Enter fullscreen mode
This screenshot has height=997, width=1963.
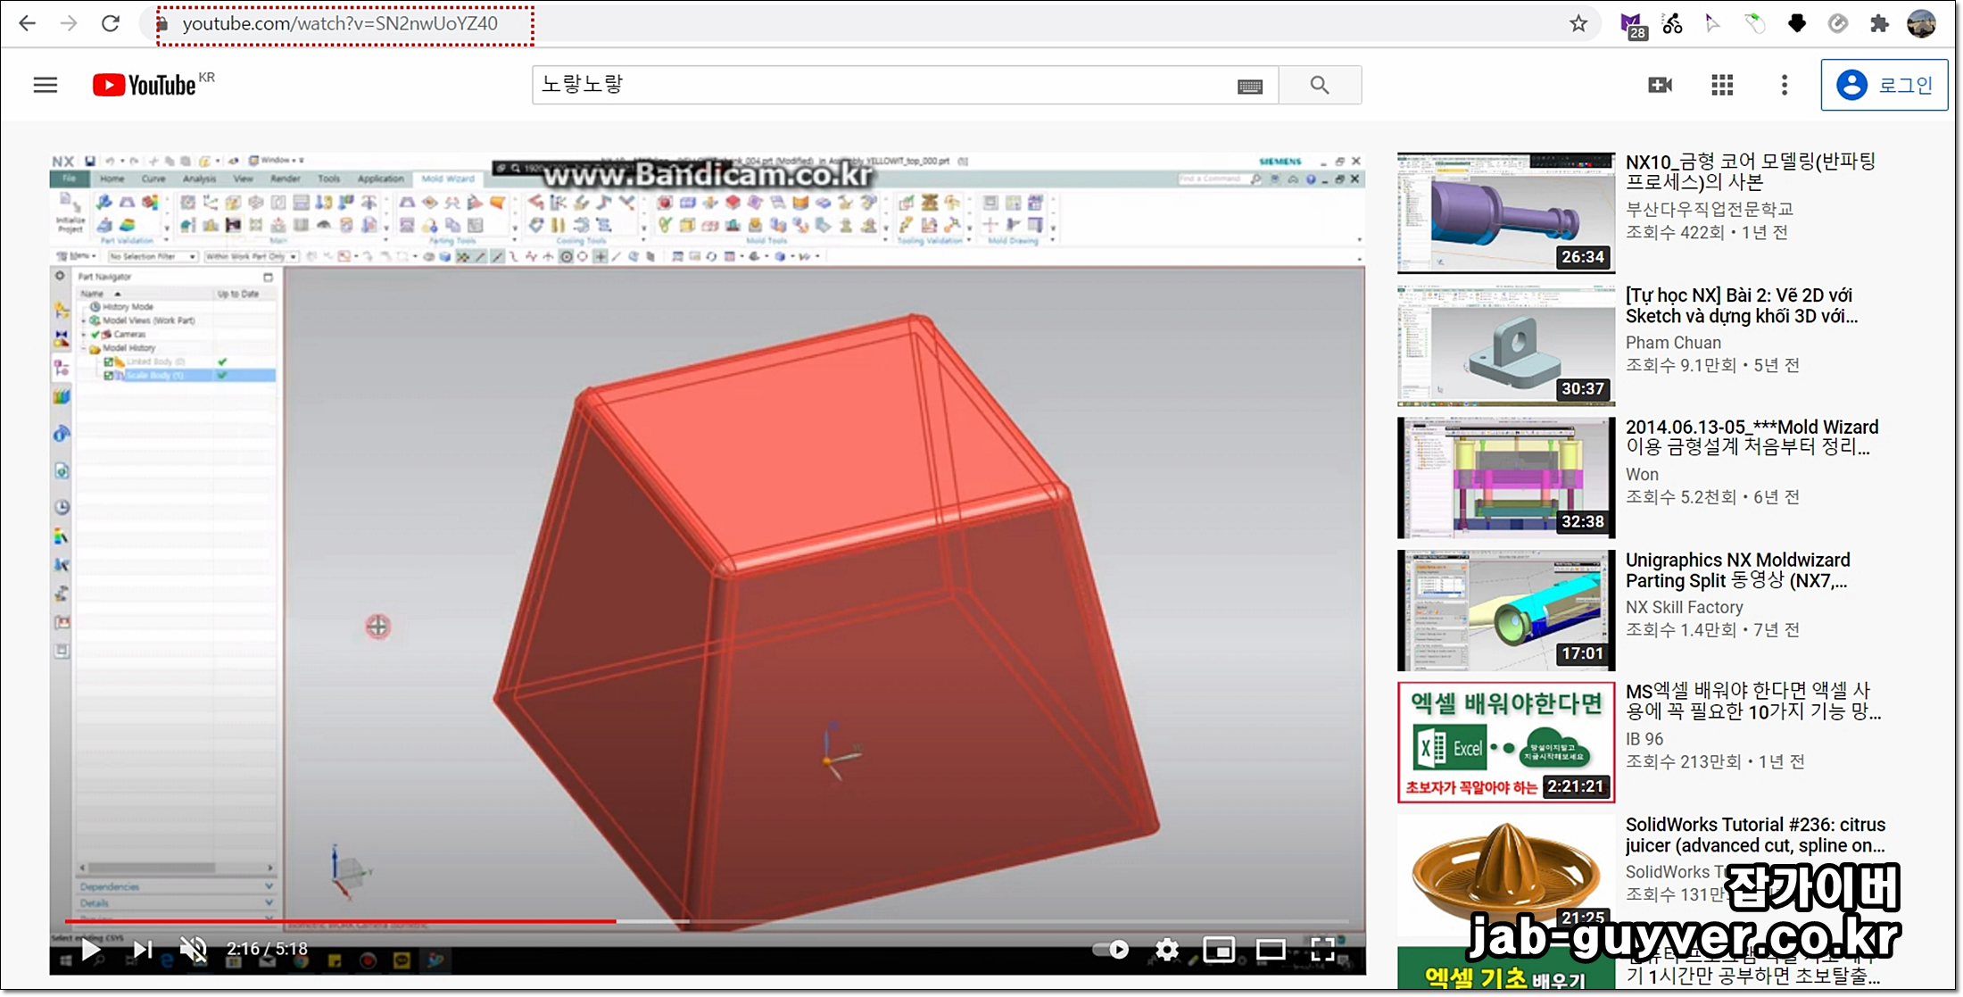(x=1323, y=950)
